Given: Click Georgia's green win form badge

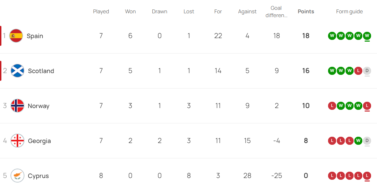Looking at the screenshot, I should pos(358,141).
